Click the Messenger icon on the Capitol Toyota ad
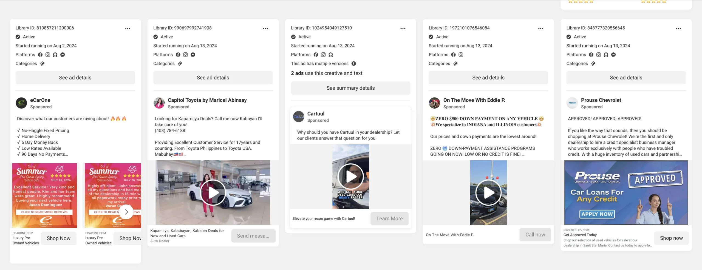This screenshot has width=702, height=270. pos(193,55)
